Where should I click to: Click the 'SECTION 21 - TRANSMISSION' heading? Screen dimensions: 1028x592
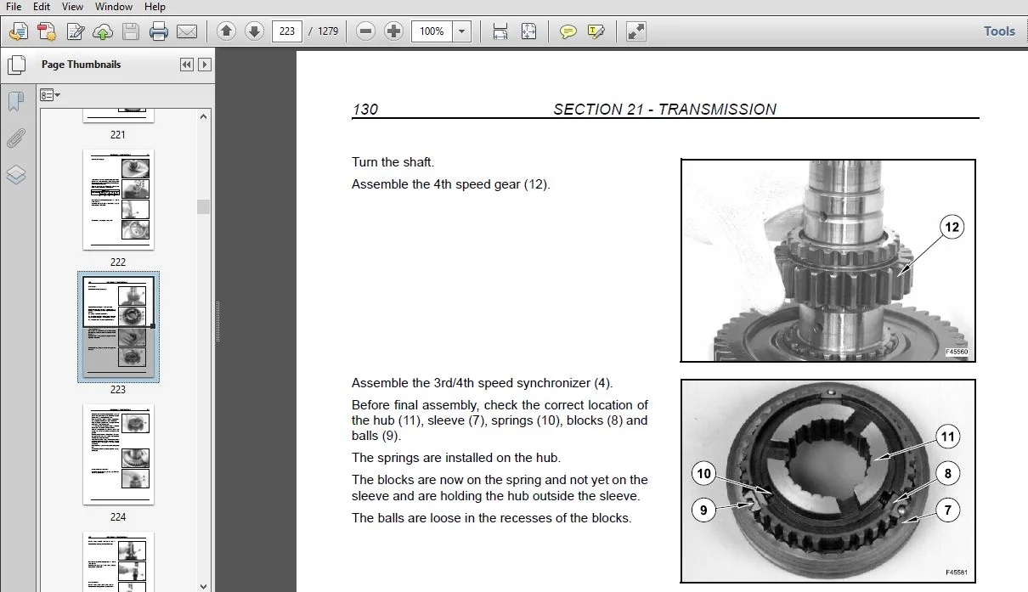pos(664,109)
